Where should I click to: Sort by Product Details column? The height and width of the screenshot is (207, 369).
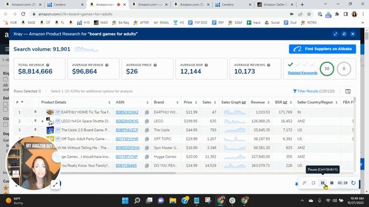pyautogui.click(x=109, y=102)
